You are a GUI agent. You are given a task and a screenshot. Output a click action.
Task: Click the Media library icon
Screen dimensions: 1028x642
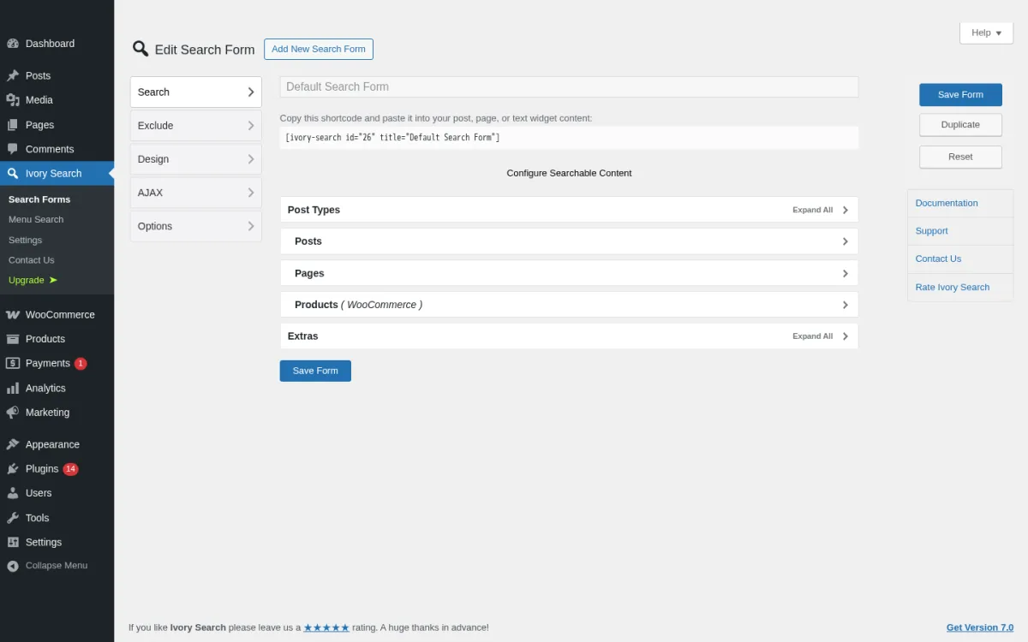pos(13,100)
